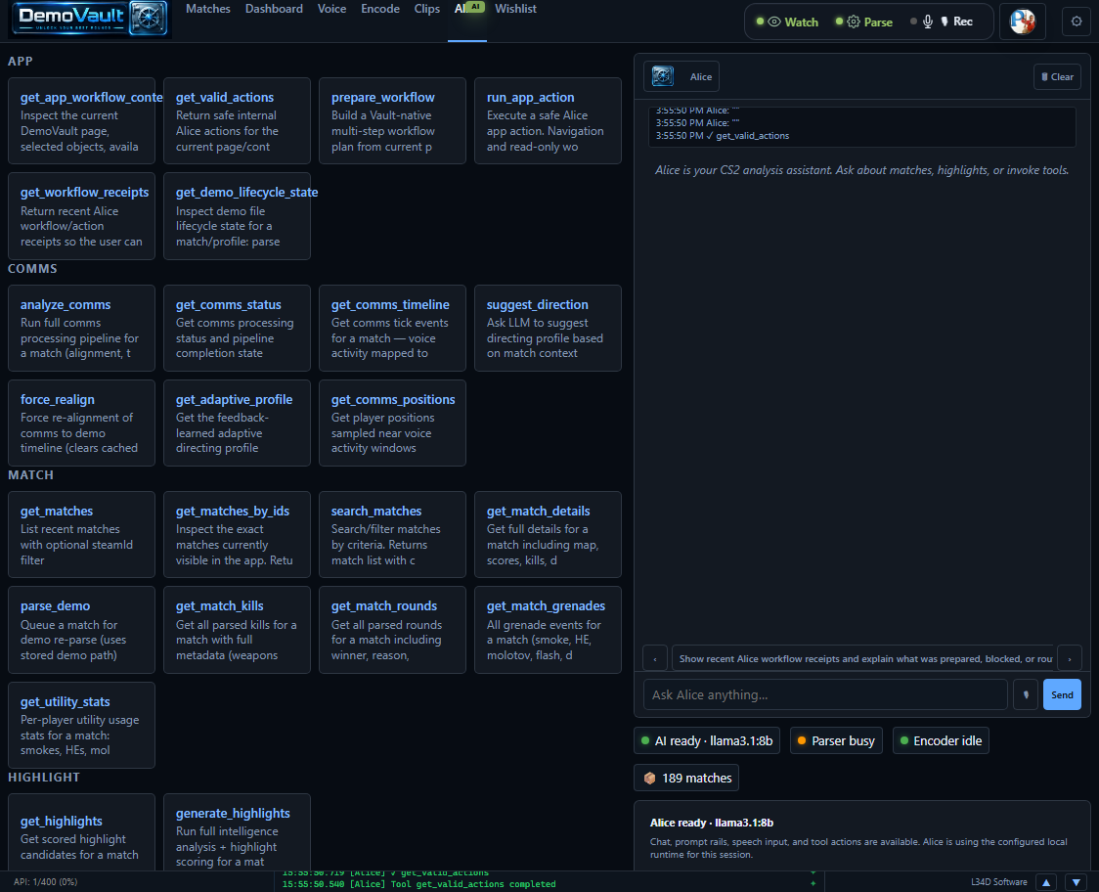Click the AI ready llama3.1:8b status chip
This screenshot has height=892, width=1099.
point(707,740)
